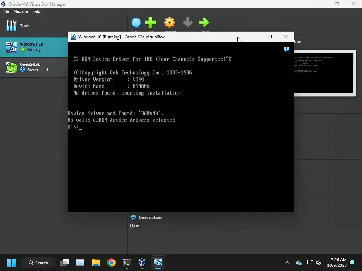Open the notification bell icon
The width and height of the screenshot is (362, 271).
352,263
